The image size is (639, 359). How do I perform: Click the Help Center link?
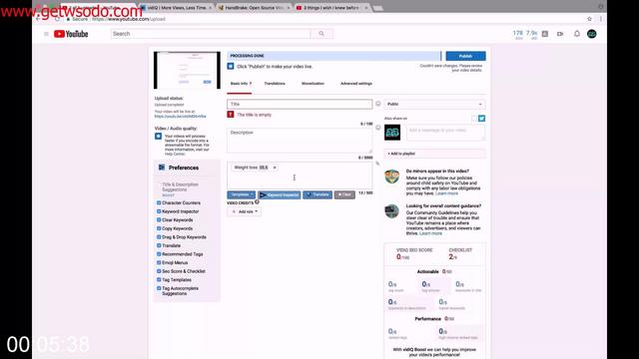[175, 154]
